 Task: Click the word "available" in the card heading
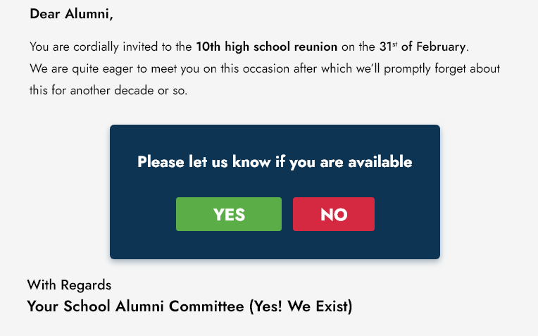click(380, 161)
